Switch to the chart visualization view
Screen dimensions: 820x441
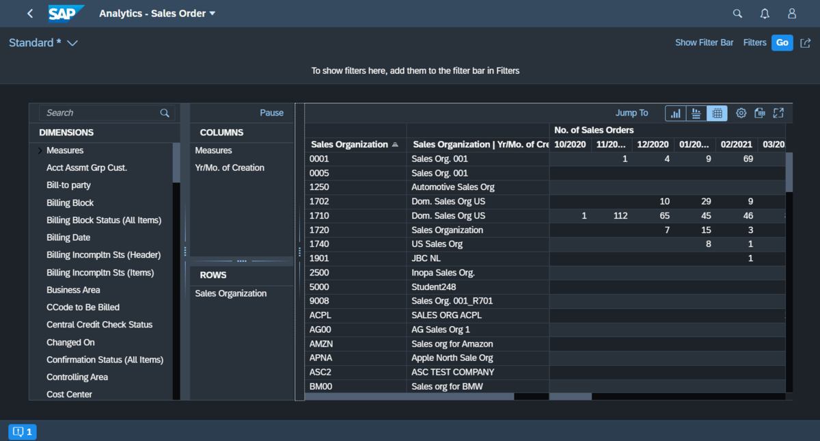tap(675, 113)
